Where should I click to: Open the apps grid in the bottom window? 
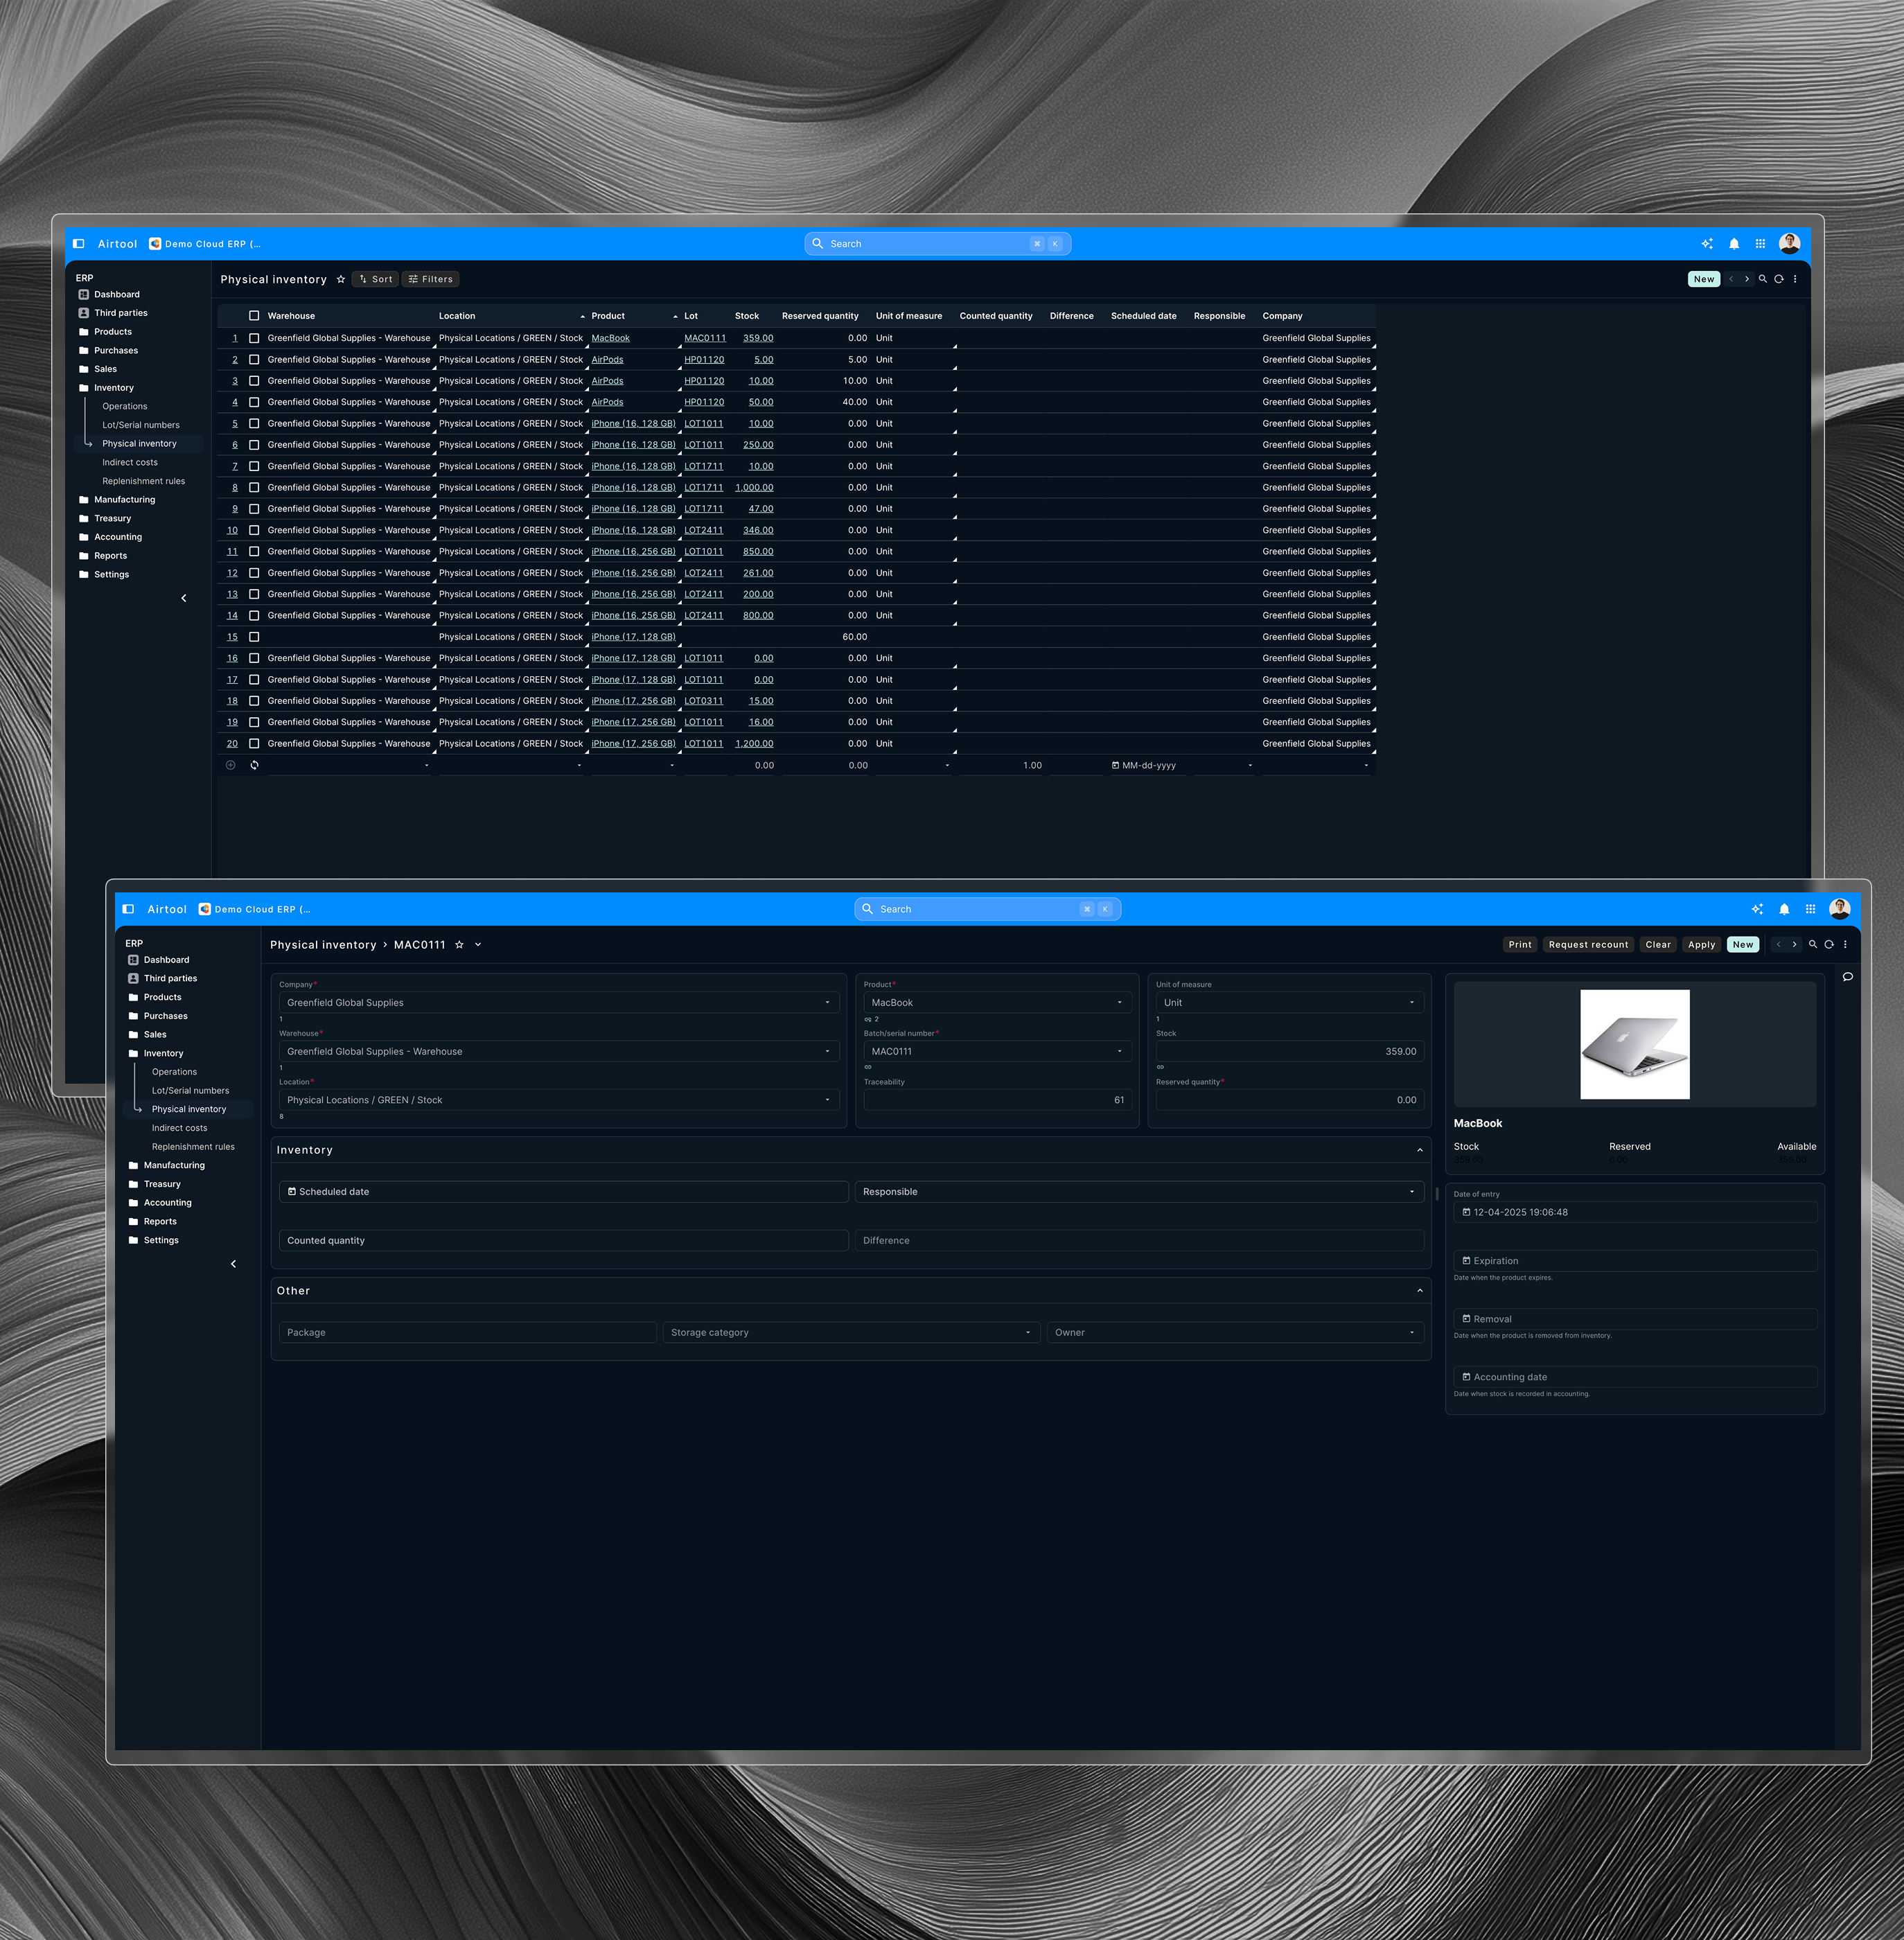pyautogui.click(x=1810, y=909)
